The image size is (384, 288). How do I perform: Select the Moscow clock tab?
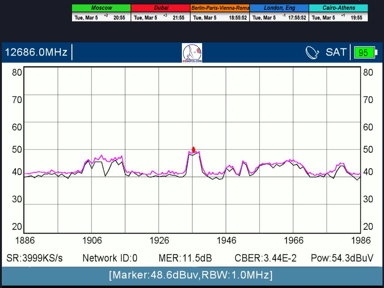coord(101,8)
